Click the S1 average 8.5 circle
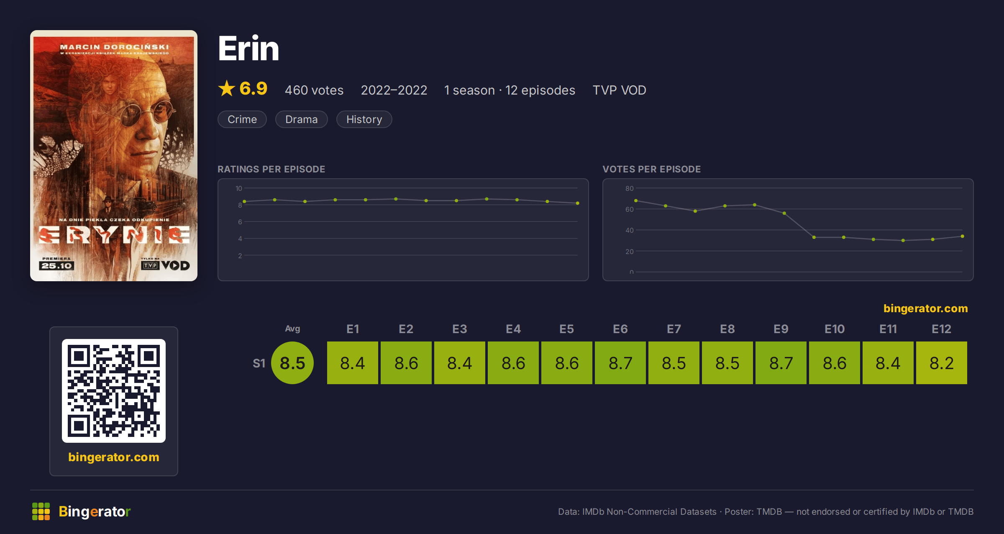The width and height of the screenshot is (1004, 534). pyautogui.click(x=292, y=363)
